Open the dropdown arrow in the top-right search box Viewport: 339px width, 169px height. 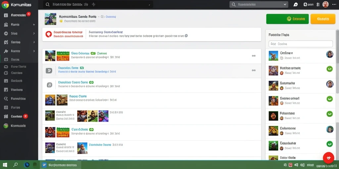[x=285, y=4]
